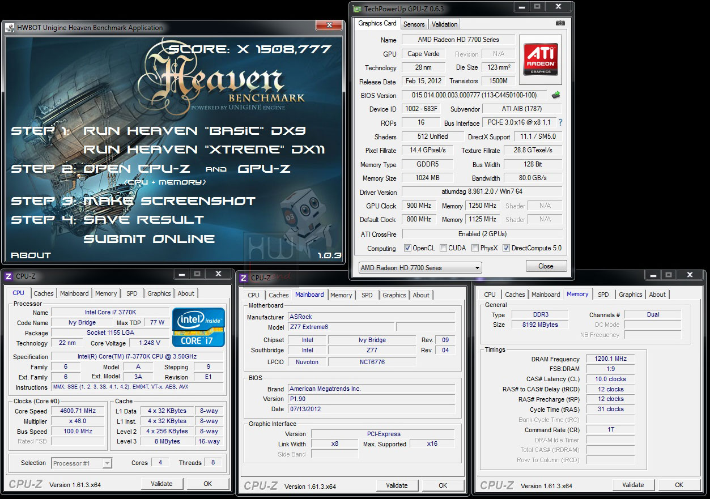This screenshot has width=710, height=499.
Task: Open GPU-Z from Heaven step 2
Action: [265, 169]
